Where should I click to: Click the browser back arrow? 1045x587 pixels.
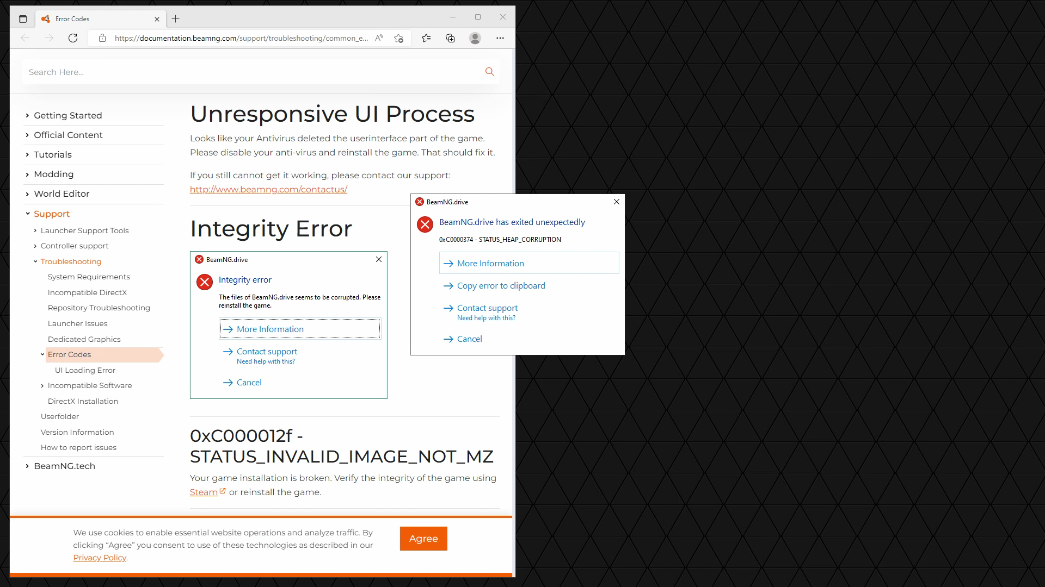(25, 38)
